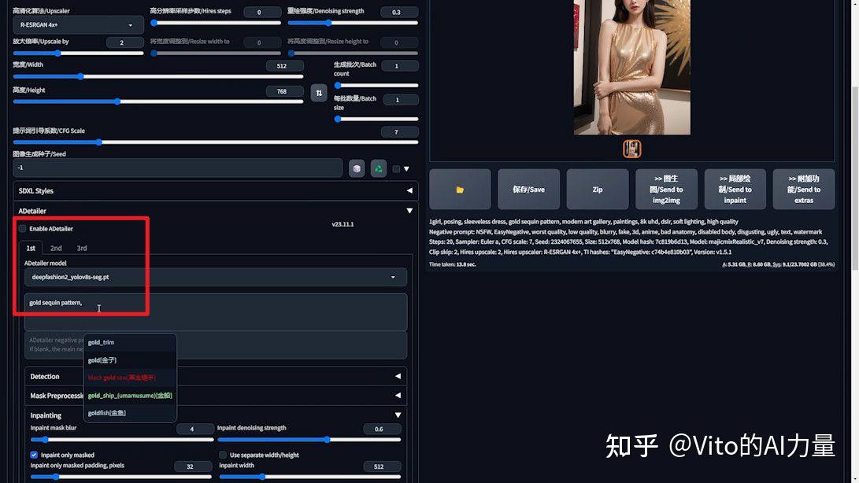The height and width of the screenshot is (483, 859).
Task: Click the Seed input field
Action: click(x=177, y=168)
